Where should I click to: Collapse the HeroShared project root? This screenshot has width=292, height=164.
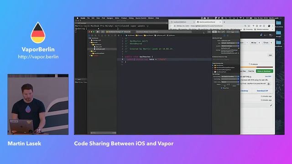tap(89, 38)
